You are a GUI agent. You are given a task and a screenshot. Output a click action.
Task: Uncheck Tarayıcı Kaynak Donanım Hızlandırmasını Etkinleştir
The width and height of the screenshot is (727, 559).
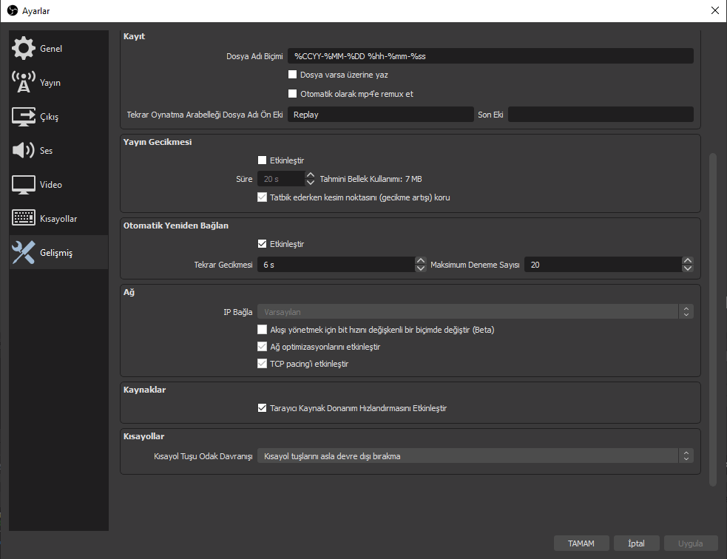[x=262, y=408]
